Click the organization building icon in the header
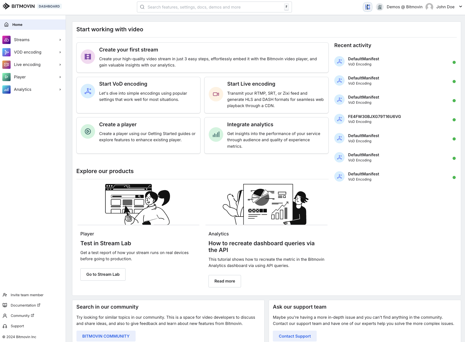 coord(380,7)
